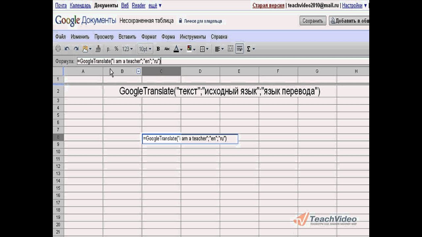
Task: Click the Print icon in toolbar
Action: point(58,49)
